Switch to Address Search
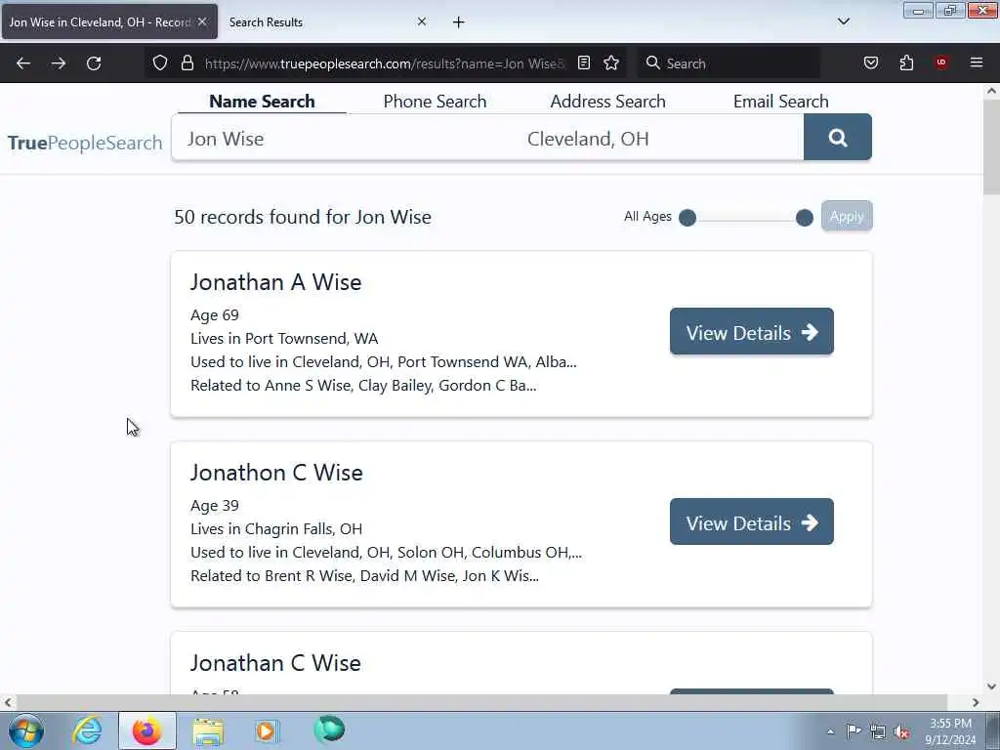 (607, 102)
